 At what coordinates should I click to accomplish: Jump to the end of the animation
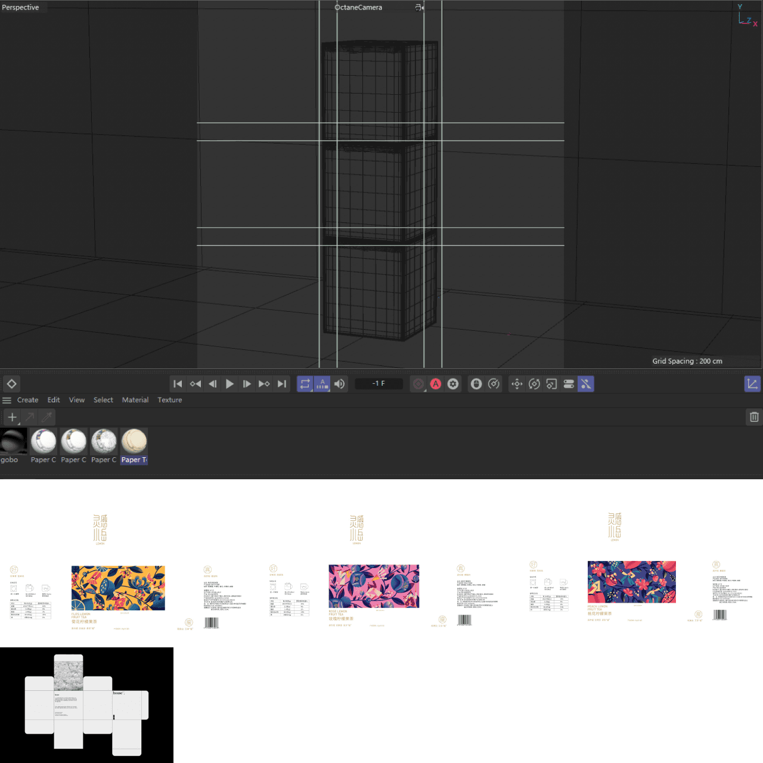pyautogui.click(x=281, y=384)
